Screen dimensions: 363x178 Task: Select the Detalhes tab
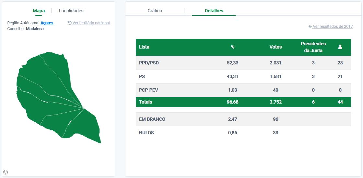click(x=214, y=11)
